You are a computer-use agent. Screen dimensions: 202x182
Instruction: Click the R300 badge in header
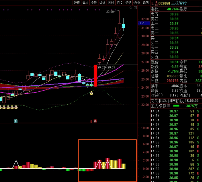click(x=156, y=4)
